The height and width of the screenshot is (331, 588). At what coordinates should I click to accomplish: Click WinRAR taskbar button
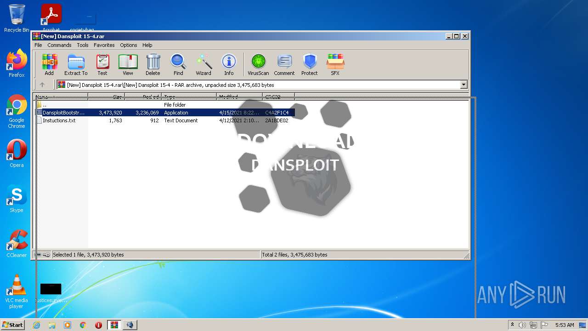(x=114, y=325)
